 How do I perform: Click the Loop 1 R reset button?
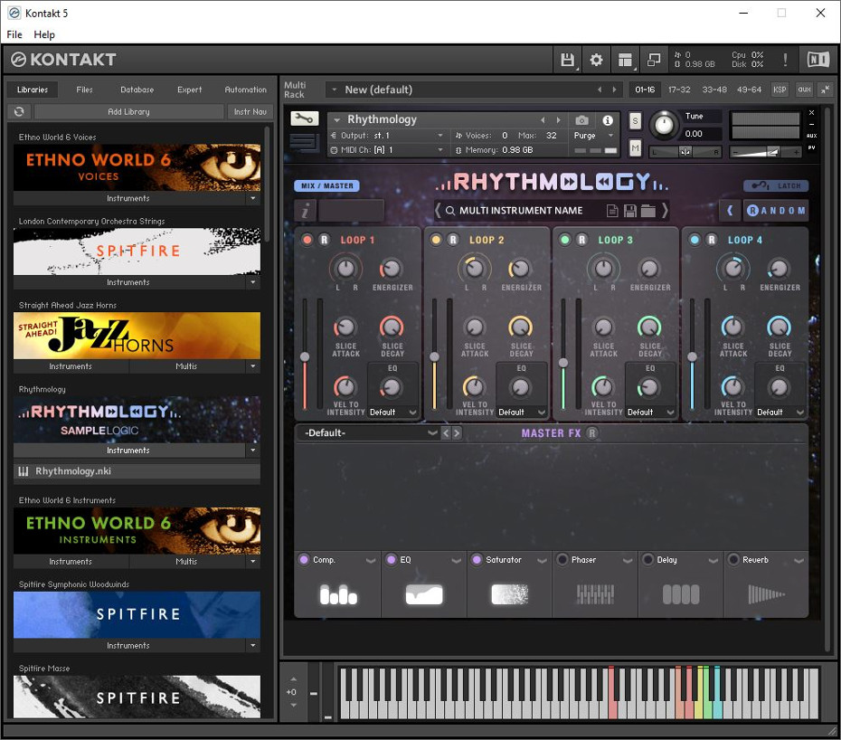tap(325, 240)
